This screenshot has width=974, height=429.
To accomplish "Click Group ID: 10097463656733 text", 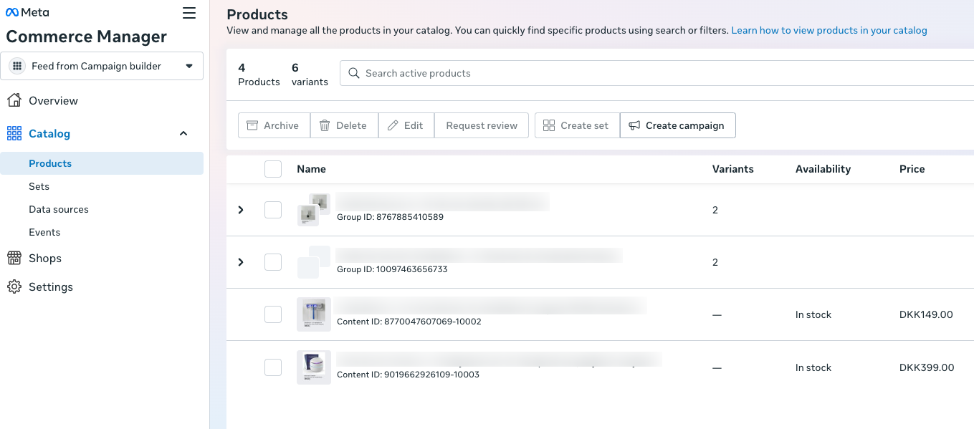I will tap(392, 269).
